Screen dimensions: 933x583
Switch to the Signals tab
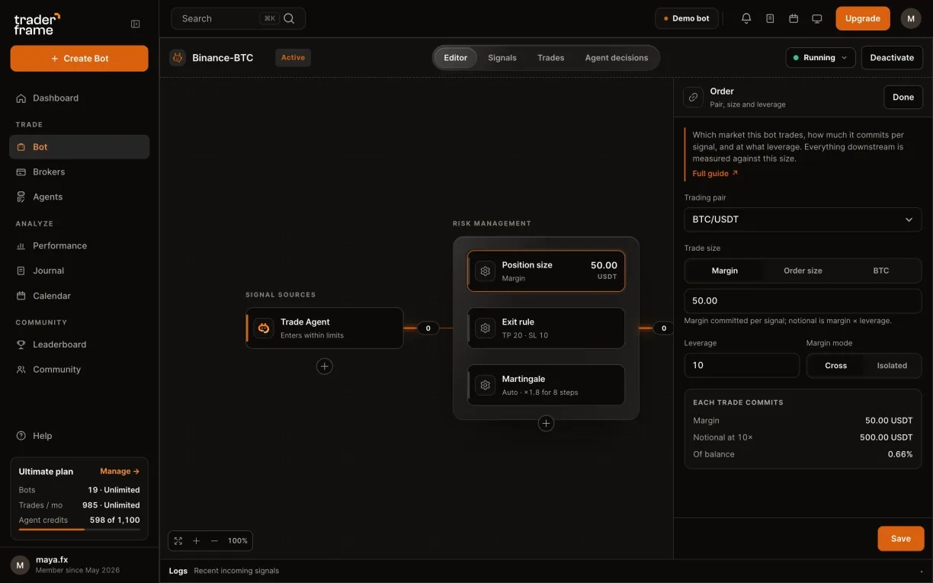tap(502, 58)
